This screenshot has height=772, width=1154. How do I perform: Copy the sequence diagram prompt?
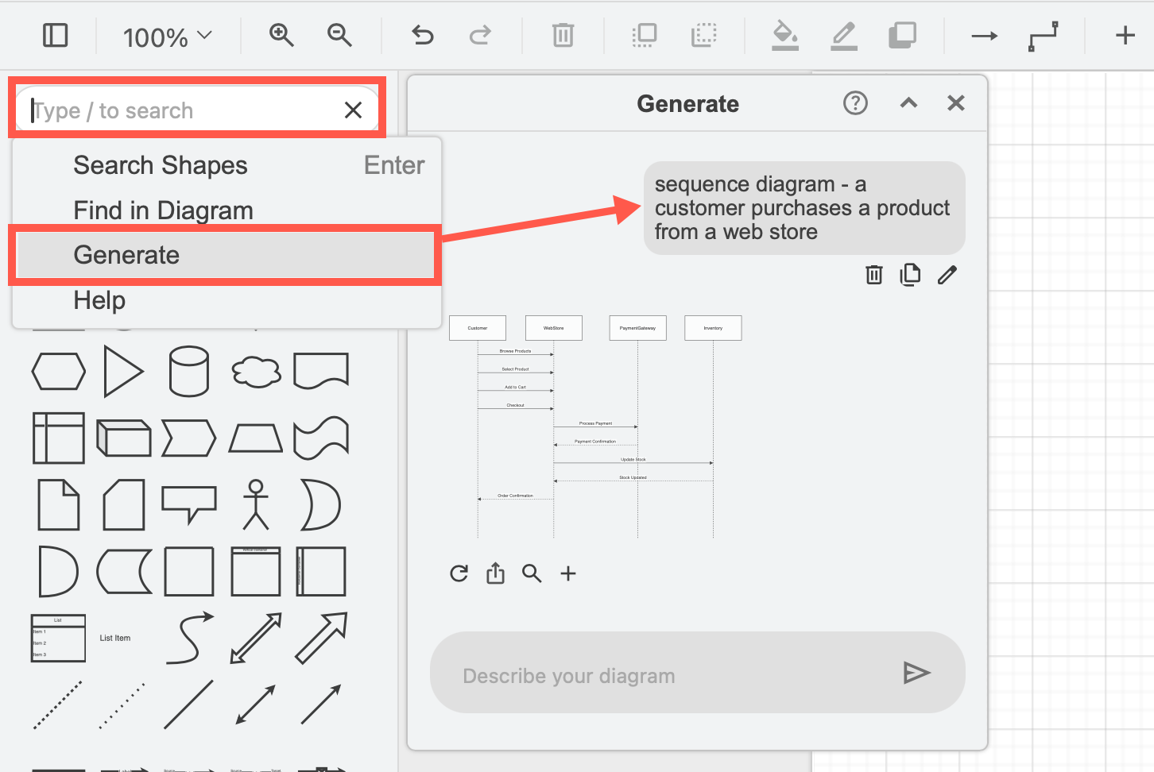coord(910,274)
